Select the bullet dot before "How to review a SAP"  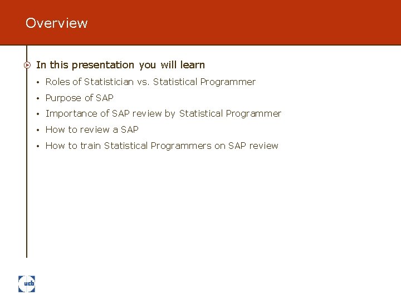(x=37, y=131)
